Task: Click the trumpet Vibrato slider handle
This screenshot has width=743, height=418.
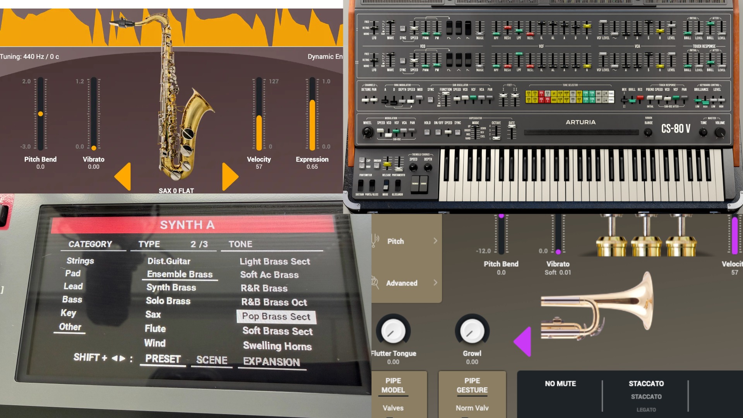Action: (x=558, y=252)
